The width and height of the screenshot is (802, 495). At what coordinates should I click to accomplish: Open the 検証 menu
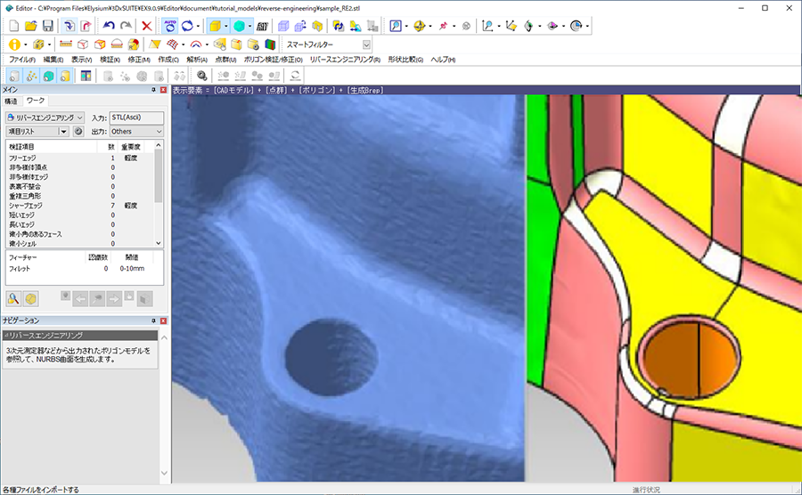(x=110, y=60)
